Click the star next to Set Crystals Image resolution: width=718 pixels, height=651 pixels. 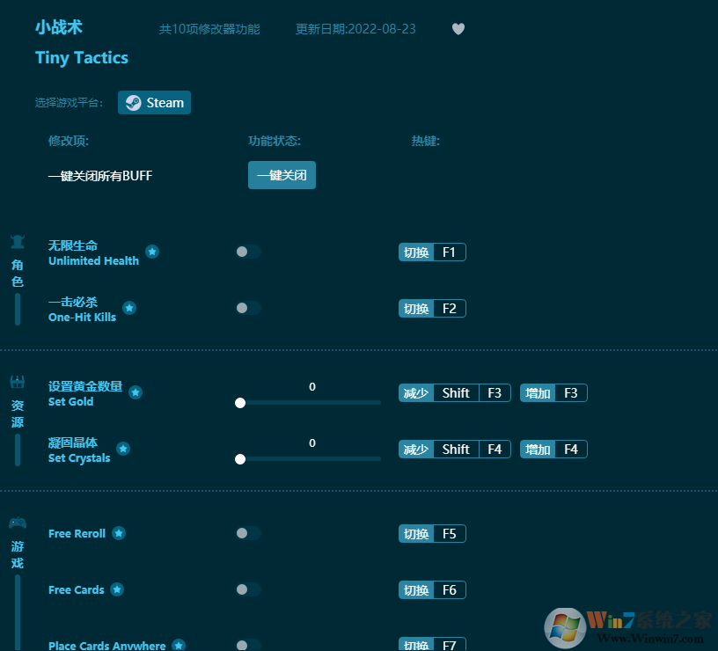[123, 449]
